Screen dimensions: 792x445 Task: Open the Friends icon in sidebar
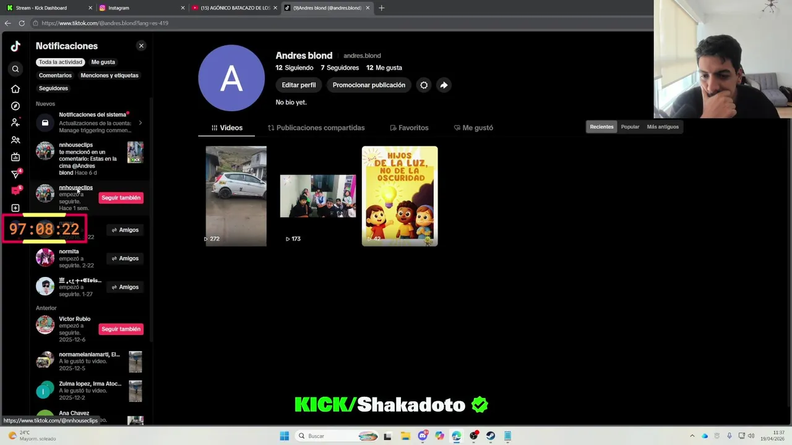coord(15,140)
